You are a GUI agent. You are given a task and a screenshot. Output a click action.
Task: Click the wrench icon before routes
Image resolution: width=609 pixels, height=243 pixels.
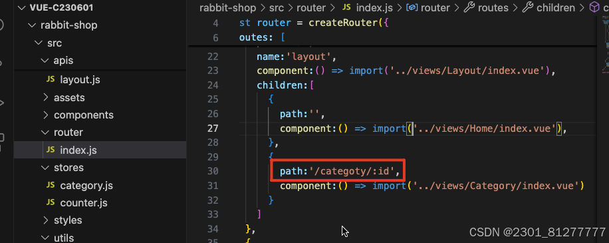[x=469, y=8]
